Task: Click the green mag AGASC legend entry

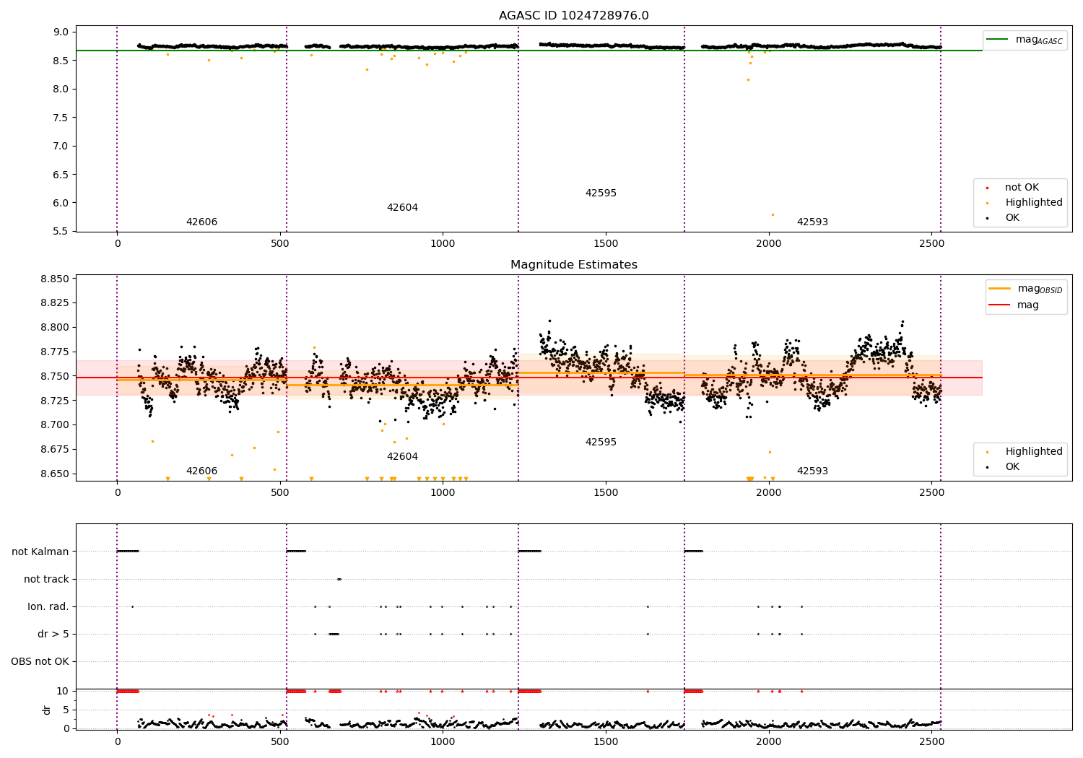Action: tap(1025, 40)
